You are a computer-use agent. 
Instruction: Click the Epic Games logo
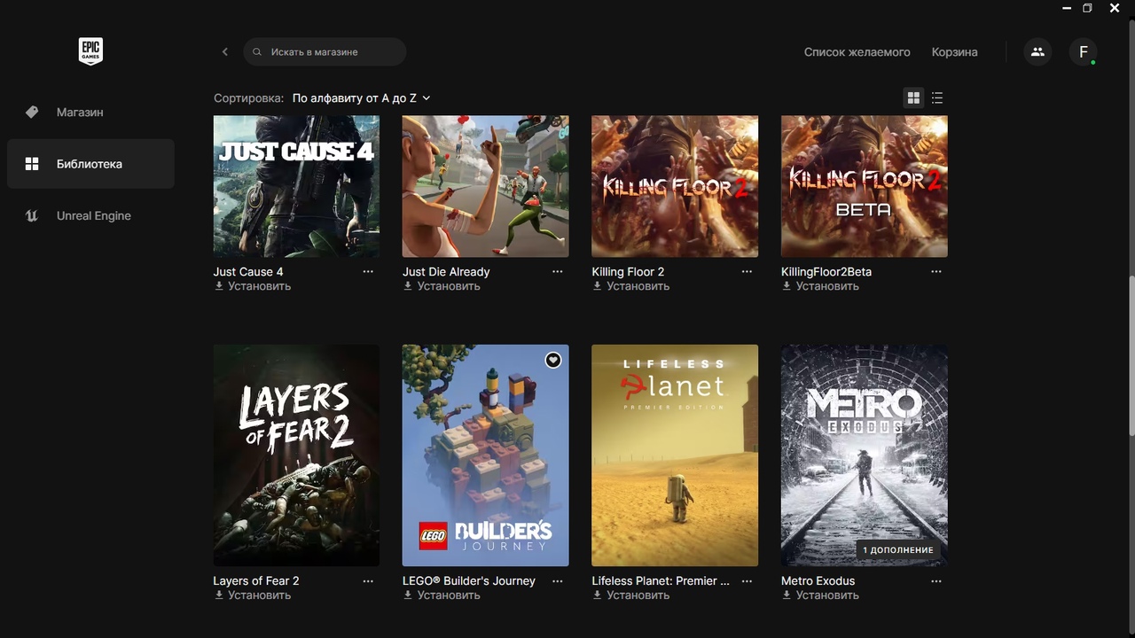pos(90,51)
